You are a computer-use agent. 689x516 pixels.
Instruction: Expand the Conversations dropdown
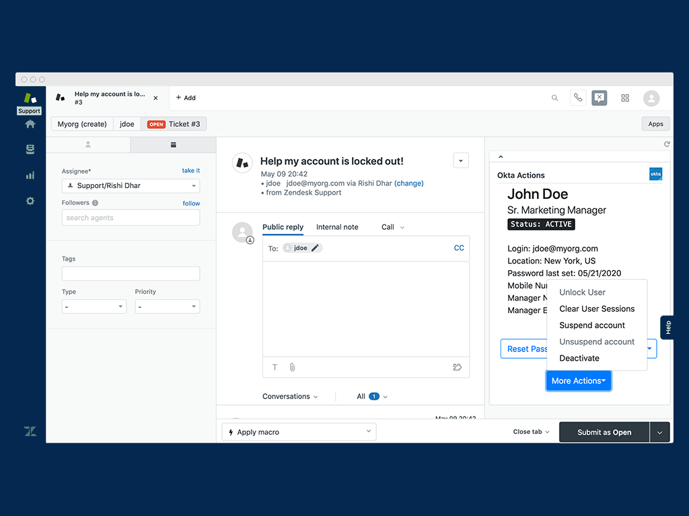(x=290, y=396)
